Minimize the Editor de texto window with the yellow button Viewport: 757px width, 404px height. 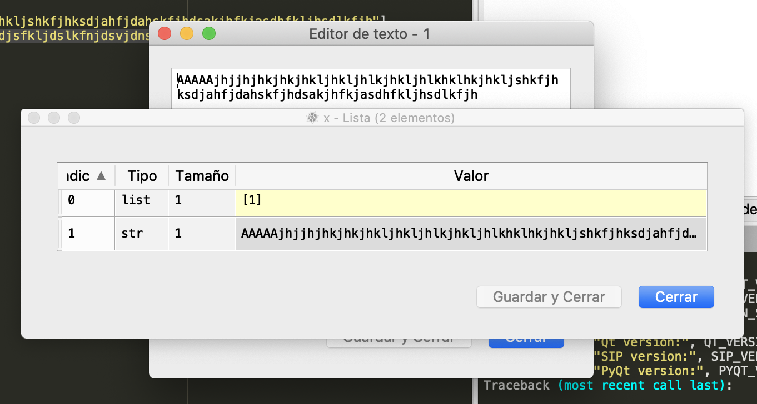coord(187,34)
